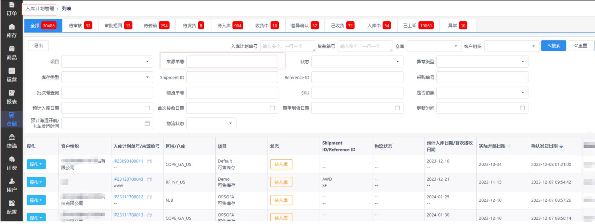Select the 已上架 tab

coord(418,26)
